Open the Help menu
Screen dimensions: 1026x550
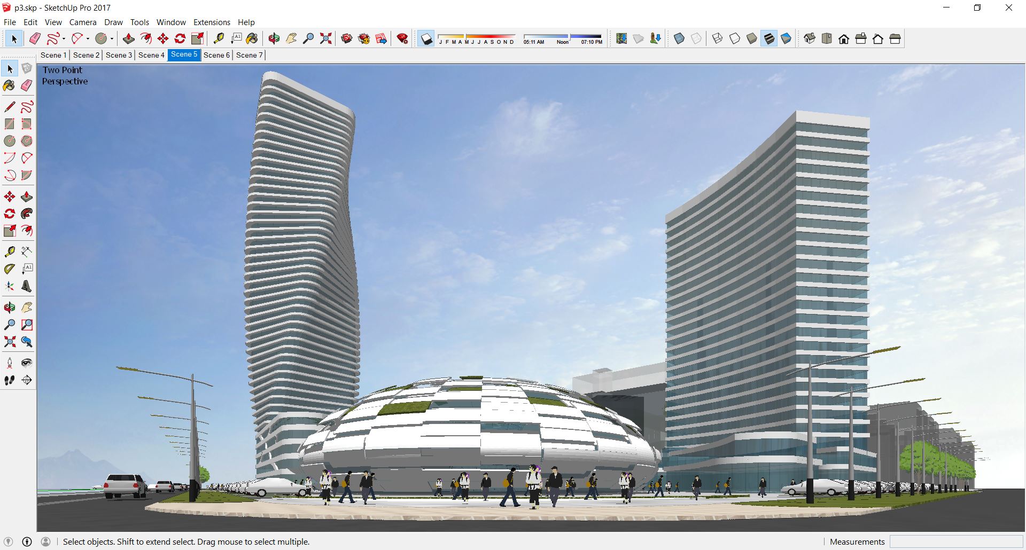point(246,22)
